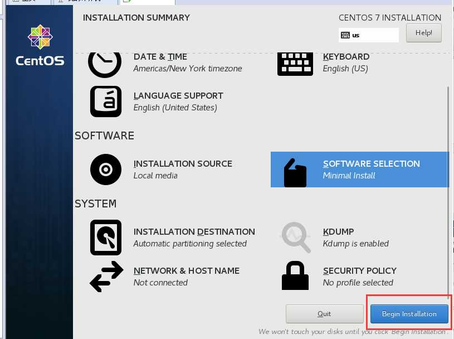The image size is (454, 339).
Task: Click the 'us' keyboard layout field
Action: [369, 35]
